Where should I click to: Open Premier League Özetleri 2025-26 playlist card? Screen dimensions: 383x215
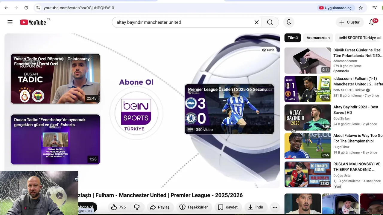click(x=229, y=109)
